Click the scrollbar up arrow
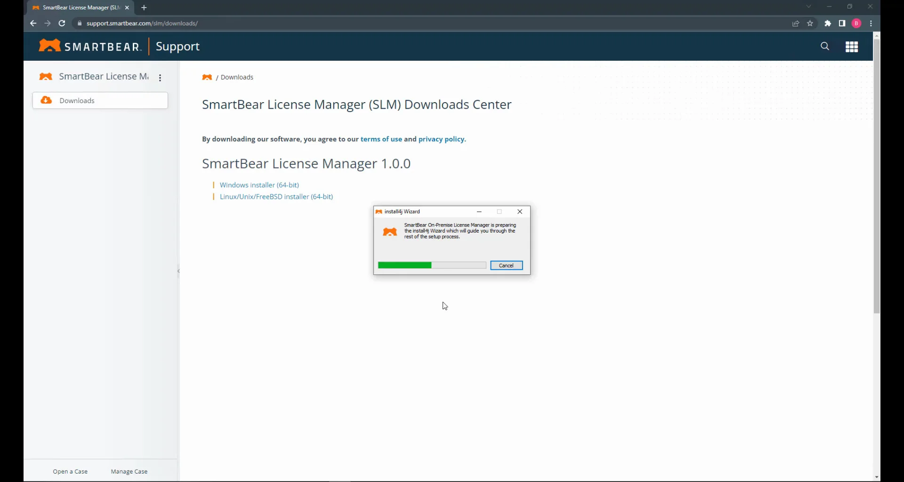Image resolution: width=904 pixels, height=482 pixels. click(877, 36)
